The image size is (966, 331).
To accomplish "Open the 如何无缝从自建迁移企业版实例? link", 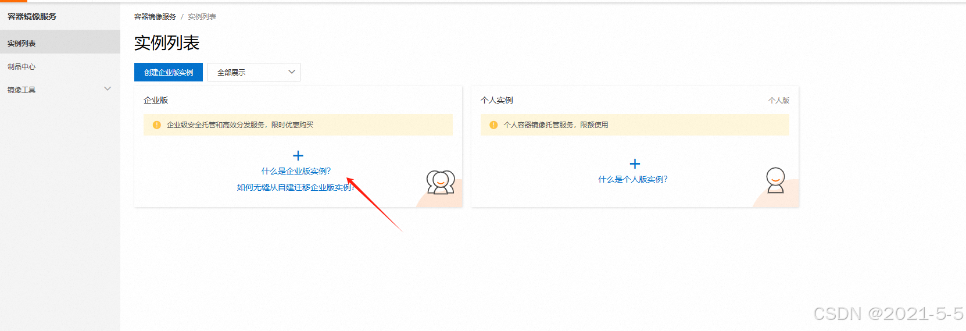I will pos(296,187).
